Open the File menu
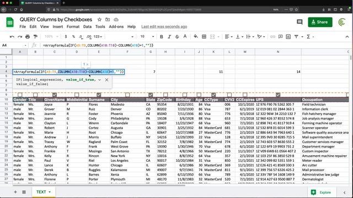Image resolution: width=353 pixels, height=198 pixels. (x=23, y=26)
